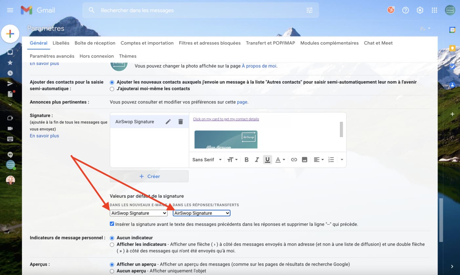
Task: Expand more formatting options arrow
Action: (x=342, y=160)
